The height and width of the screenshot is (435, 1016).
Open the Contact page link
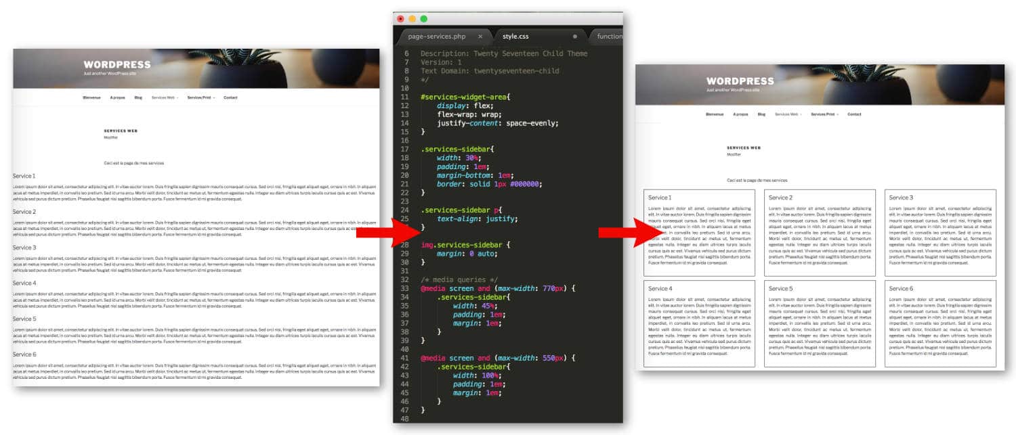(x=231, y=97)
